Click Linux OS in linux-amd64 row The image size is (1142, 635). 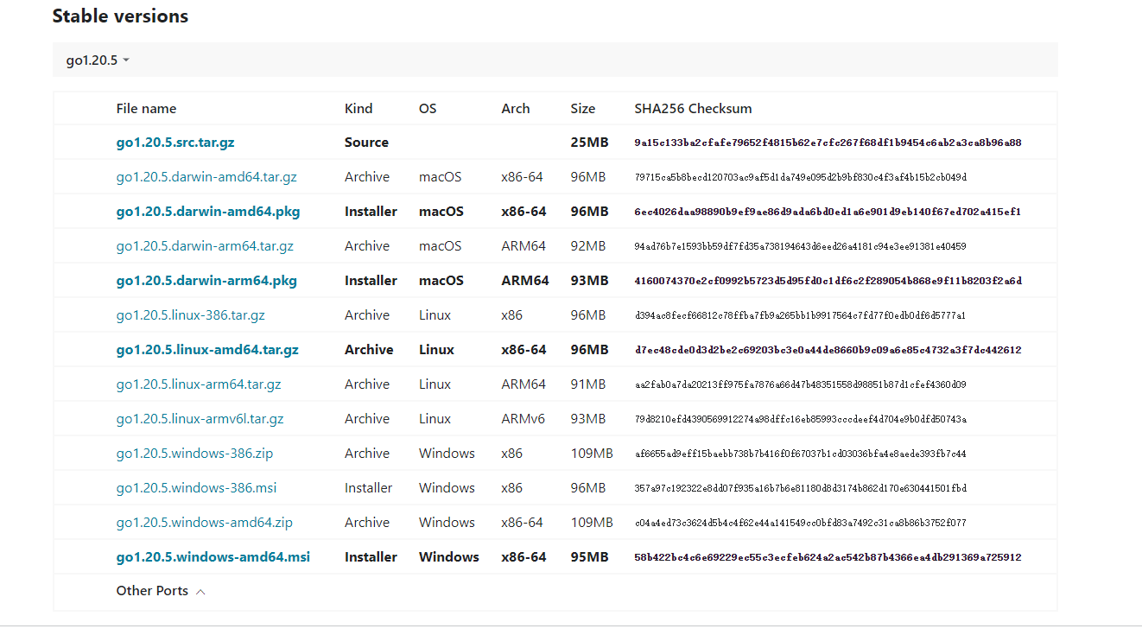[436, 350]
